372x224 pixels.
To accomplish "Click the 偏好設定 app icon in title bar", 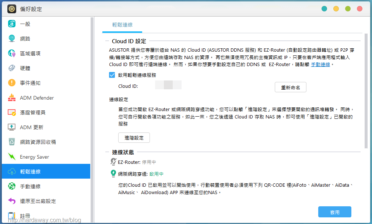I will 12,9.
